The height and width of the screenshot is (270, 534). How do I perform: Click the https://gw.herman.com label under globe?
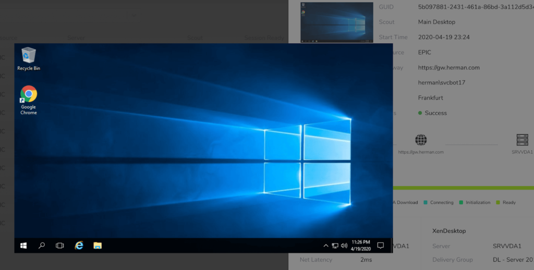coord(421,152)
